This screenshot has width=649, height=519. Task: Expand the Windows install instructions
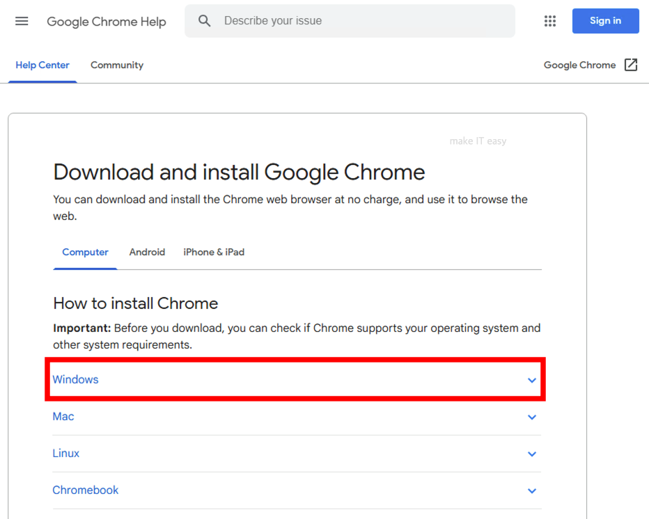[x=297, y=380]
